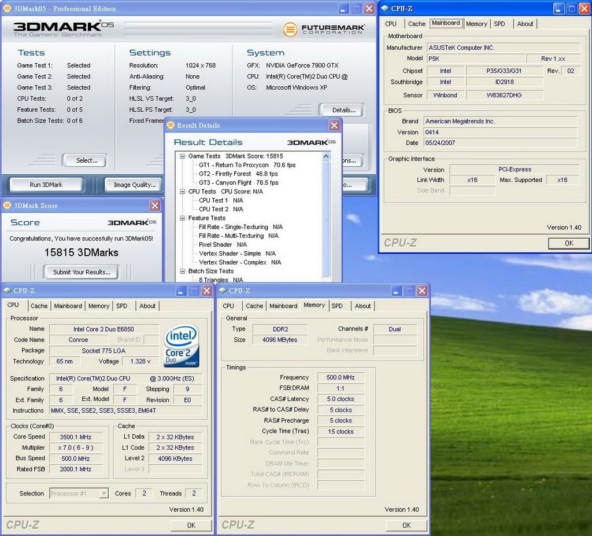Click the Size 4096 MBytes value

pyautogui.click(x=280, y=340)
